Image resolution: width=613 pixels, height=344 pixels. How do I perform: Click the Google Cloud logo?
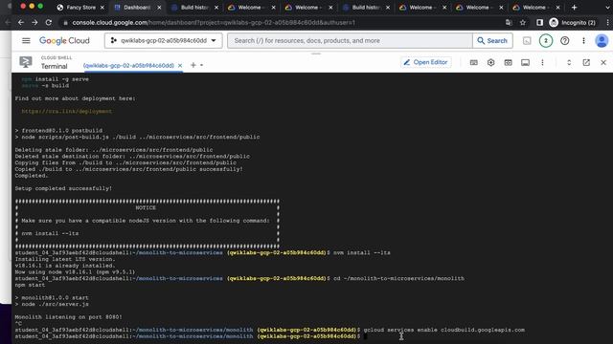tap(64, 40)
